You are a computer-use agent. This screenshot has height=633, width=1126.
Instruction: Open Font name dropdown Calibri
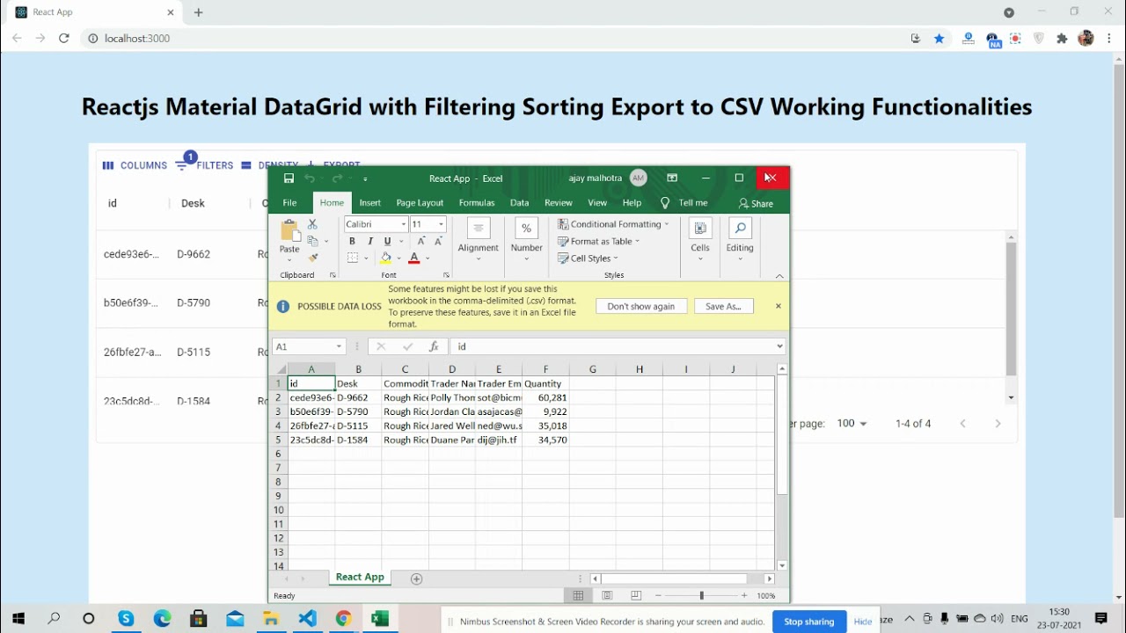coord(404,224)
